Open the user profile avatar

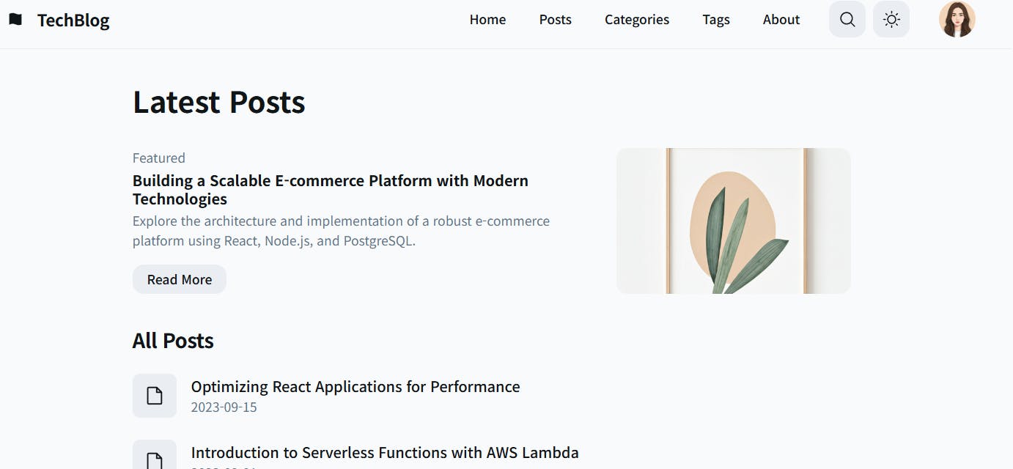click(957, 20)
